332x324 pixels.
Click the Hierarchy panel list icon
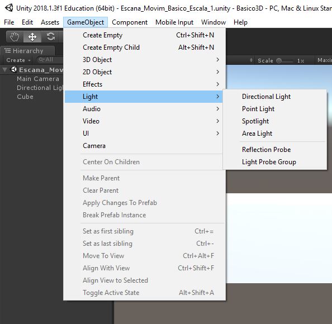point(8,51)
